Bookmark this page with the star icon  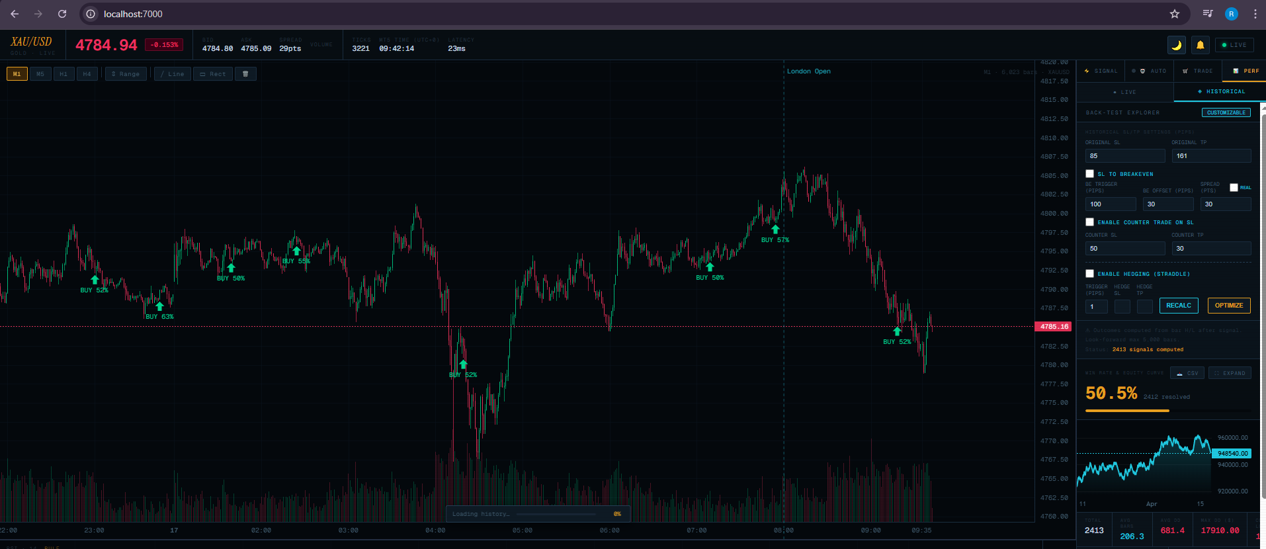tap(1174, 14)
